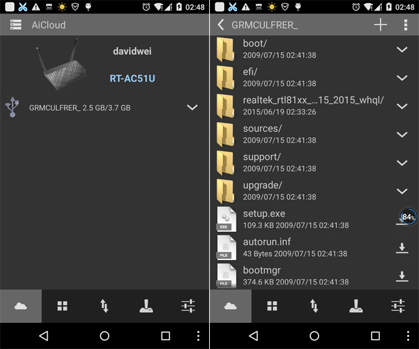419x349 pixels.
Task: Expand options for upgrade/ folder
Action: pyautogui.click(x=402, y=191)
